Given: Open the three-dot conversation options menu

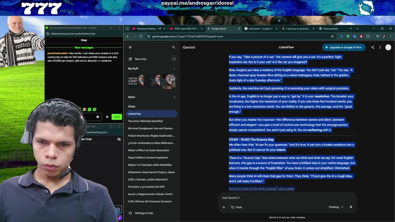Looking at the screenshot, I should pyautogui.click(x=380, y=47).
